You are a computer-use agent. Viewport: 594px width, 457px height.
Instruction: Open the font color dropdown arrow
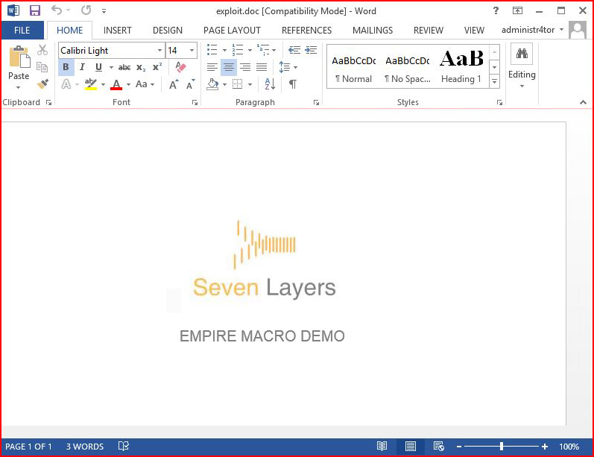(128, 84)
